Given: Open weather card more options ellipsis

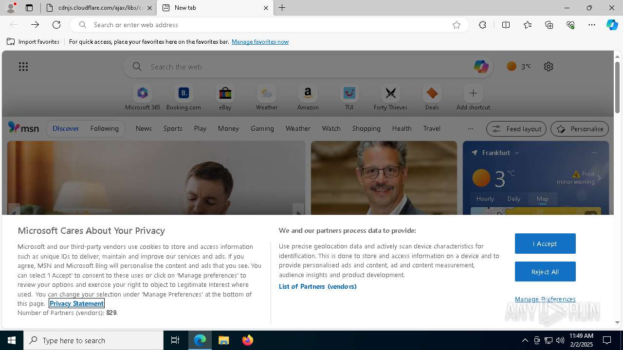Looking at the screenshot, I should pos(594,153).
